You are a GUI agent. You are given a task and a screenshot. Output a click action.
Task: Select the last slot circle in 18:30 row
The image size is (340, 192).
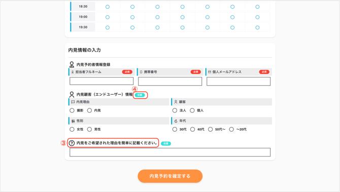coord(257,7)
